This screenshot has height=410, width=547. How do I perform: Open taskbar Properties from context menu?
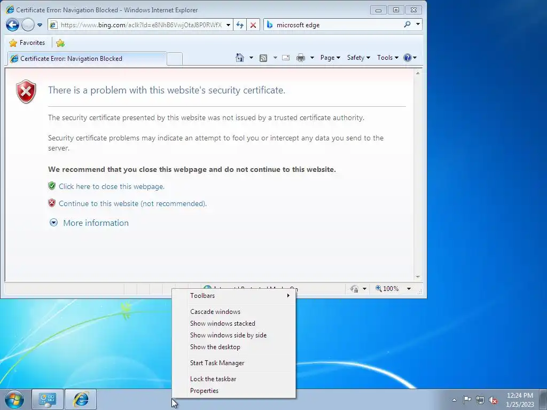[x=234, y=391]
